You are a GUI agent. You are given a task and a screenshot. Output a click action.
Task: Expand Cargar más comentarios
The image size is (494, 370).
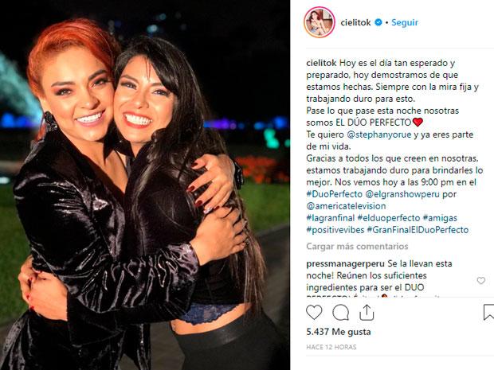coord(357,247)
